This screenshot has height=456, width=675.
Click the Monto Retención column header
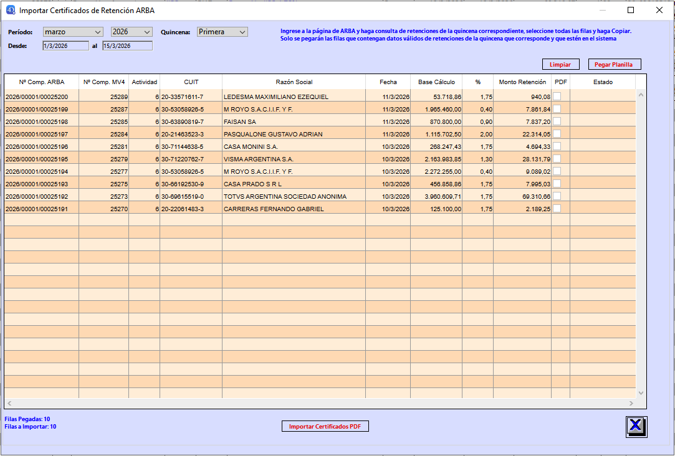click(522, 82)
